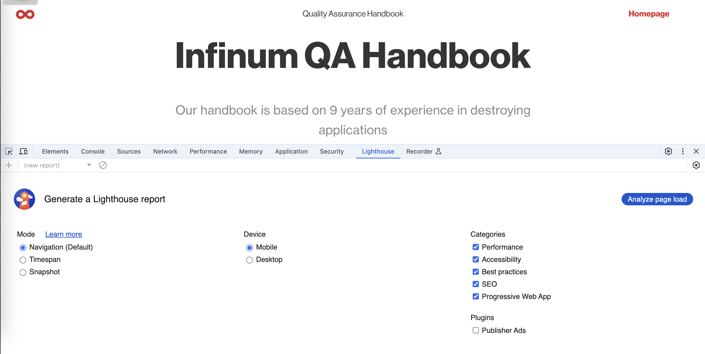This screenshot has height=354, width=705.
Task: Uncheck the Progressive Web App checkbox
Action: click(476, 296)
